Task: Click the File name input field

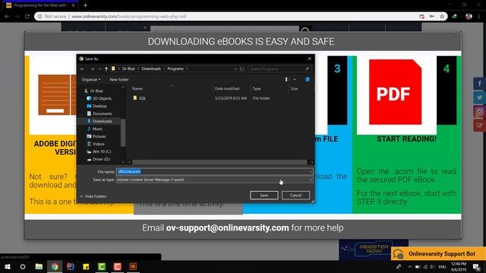Action: tap(214, 171)
